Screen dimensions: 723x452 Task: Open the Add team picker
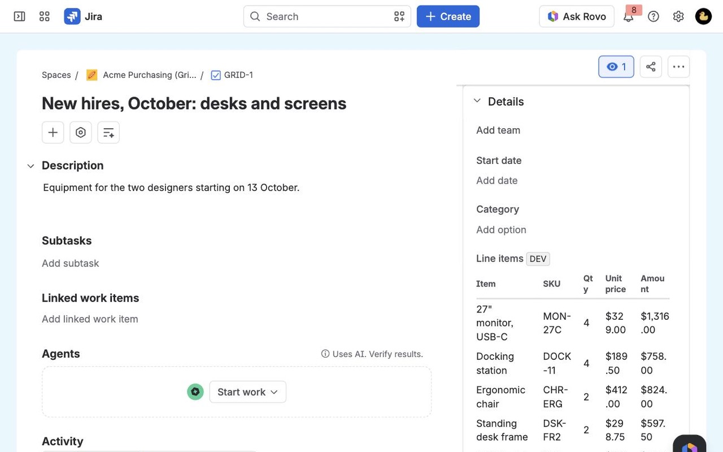[x=498, y=130]
